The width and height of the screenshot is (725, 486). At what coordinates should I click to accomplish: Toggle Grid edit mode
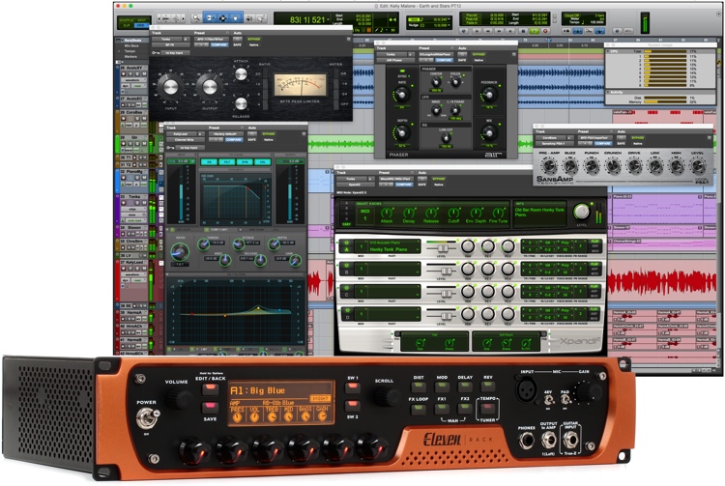(140, 25)
